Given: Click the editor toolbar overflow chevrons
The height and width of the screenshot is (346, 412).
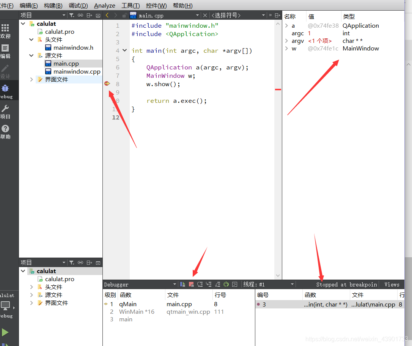Looking at the screenshot, I should [270, 15].
